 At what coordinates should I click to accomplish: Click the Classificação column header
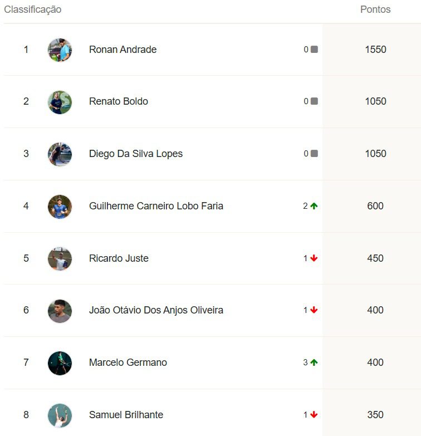pyautogui.click(x=32, y=9)
